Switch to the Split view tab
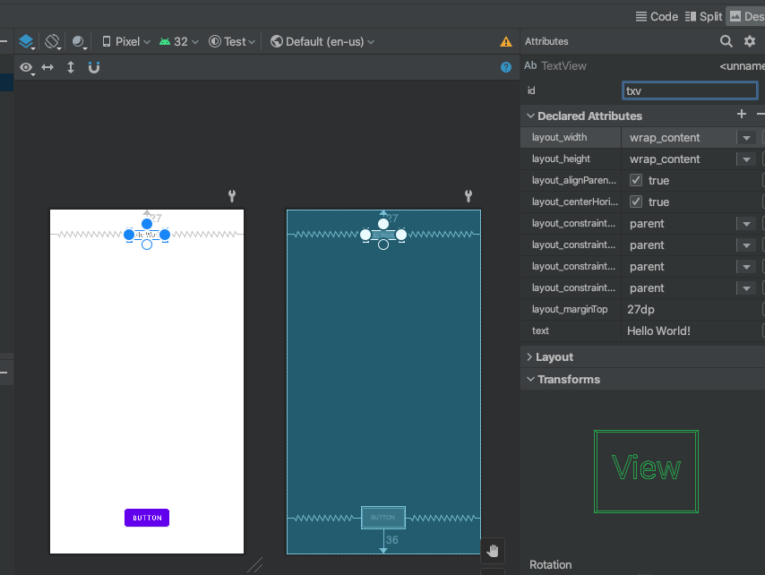The height and width of the screenshot is (575, 765). pyautogui.click(x=703, y=16)
